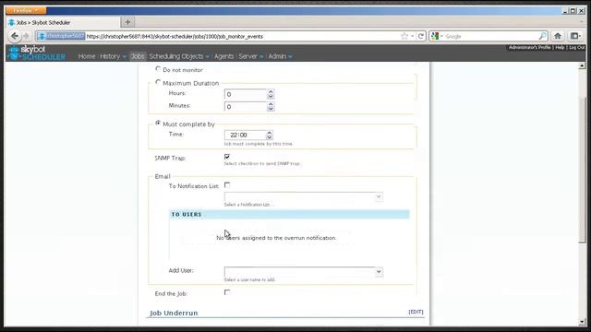This screenshot has height=332, width=591.
Task: Open the Jobs menu item
Action: (x=138, y=56)
